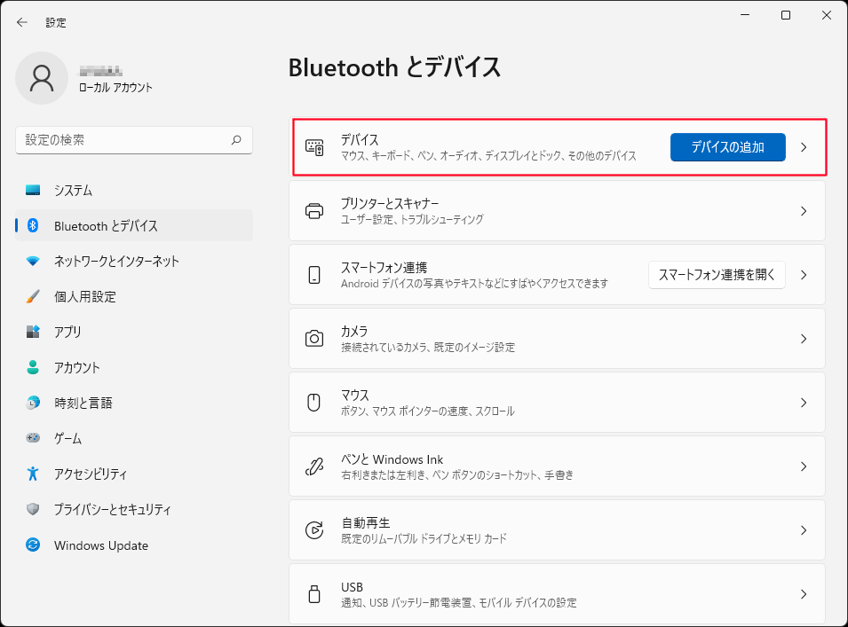The width and height of the screenshot is (848, 627).
Task: Click the カメラ row title text
Action: tap(354, 331)
